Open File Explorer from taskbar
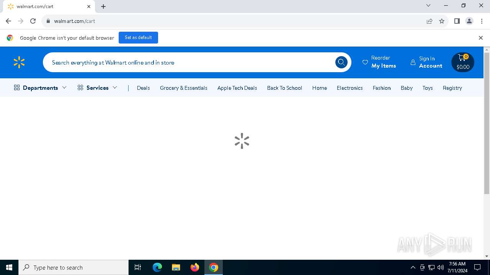Screen dimensions: 490x275 click(176, 267)
